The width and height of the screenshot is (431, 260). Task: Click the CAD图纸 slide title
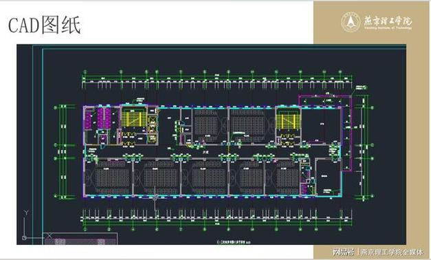(x=45, y=25)
